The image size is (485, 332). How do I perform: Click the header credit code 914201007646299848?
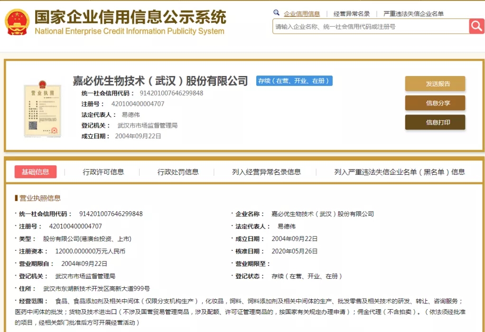171,93
